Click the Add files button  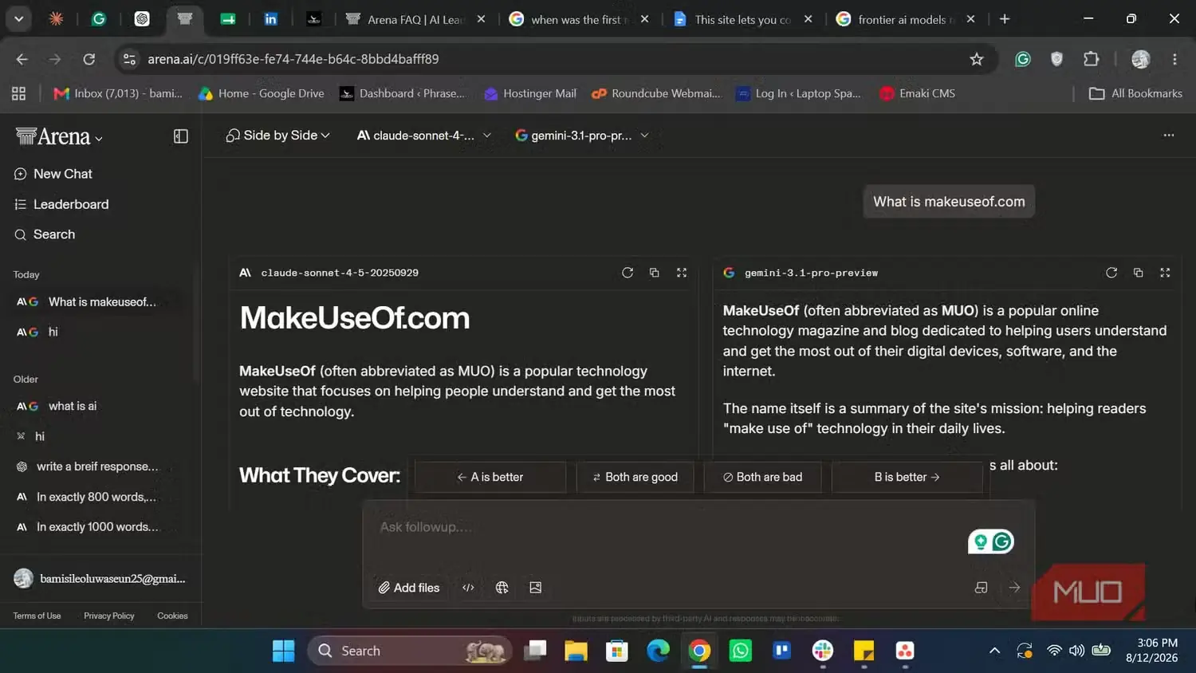pos(409,588)
